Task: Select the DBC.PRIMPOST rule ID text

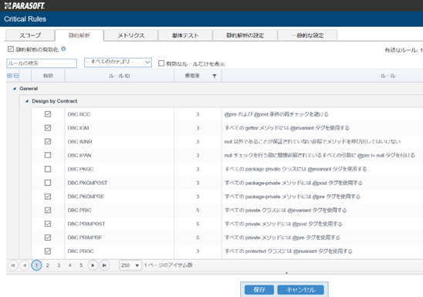Action: (86, 224)
